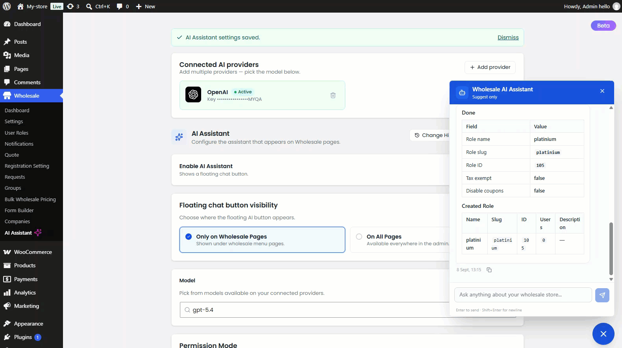Image resolution: width=622 pixels, height=348 pixels.
Task: Open Ctrl+K search in admin bar
Action: [98, 6]
